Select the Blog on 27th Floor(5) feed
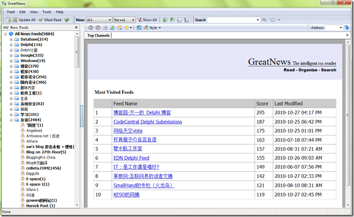Viewport: 354px width, 217px height. pos(46,152)
